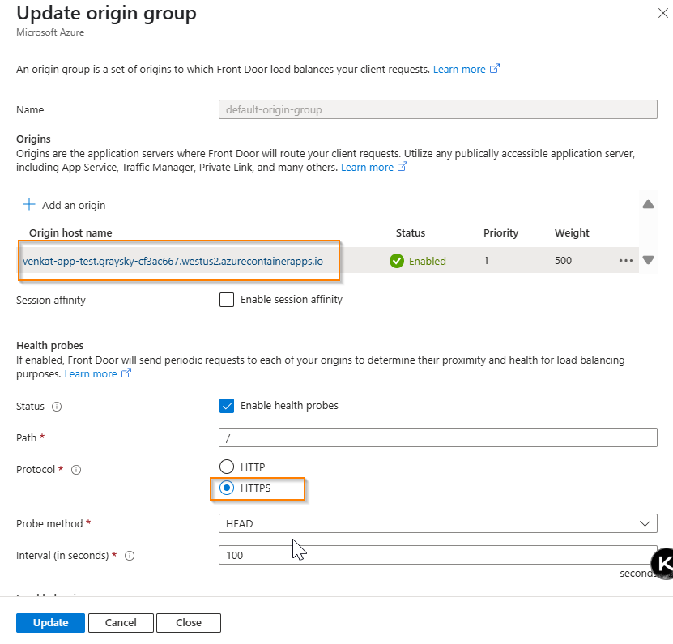Uncheck Enable health probes

tap(227, 406)
